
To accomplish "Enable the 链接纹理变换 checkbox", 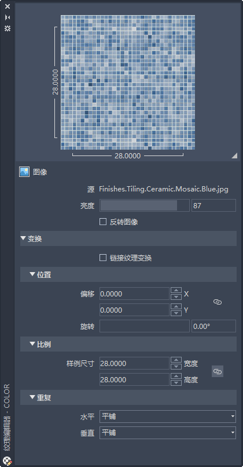I will (x=103, y=258).
